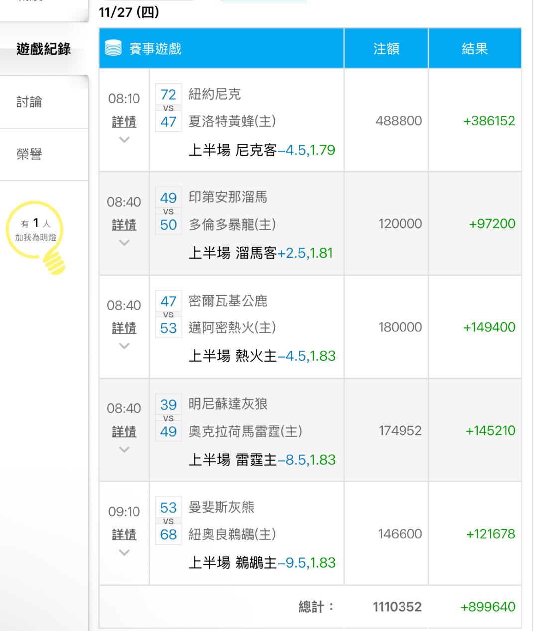Expand chevron under the 08:10 game

124,140
